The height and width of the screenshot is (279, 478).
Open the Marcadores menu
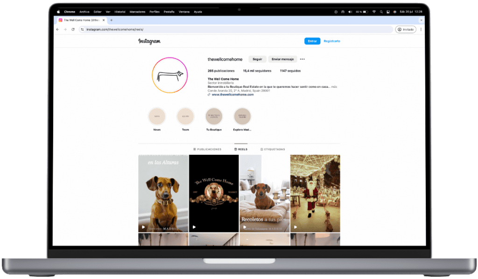[x=138, y=12]
